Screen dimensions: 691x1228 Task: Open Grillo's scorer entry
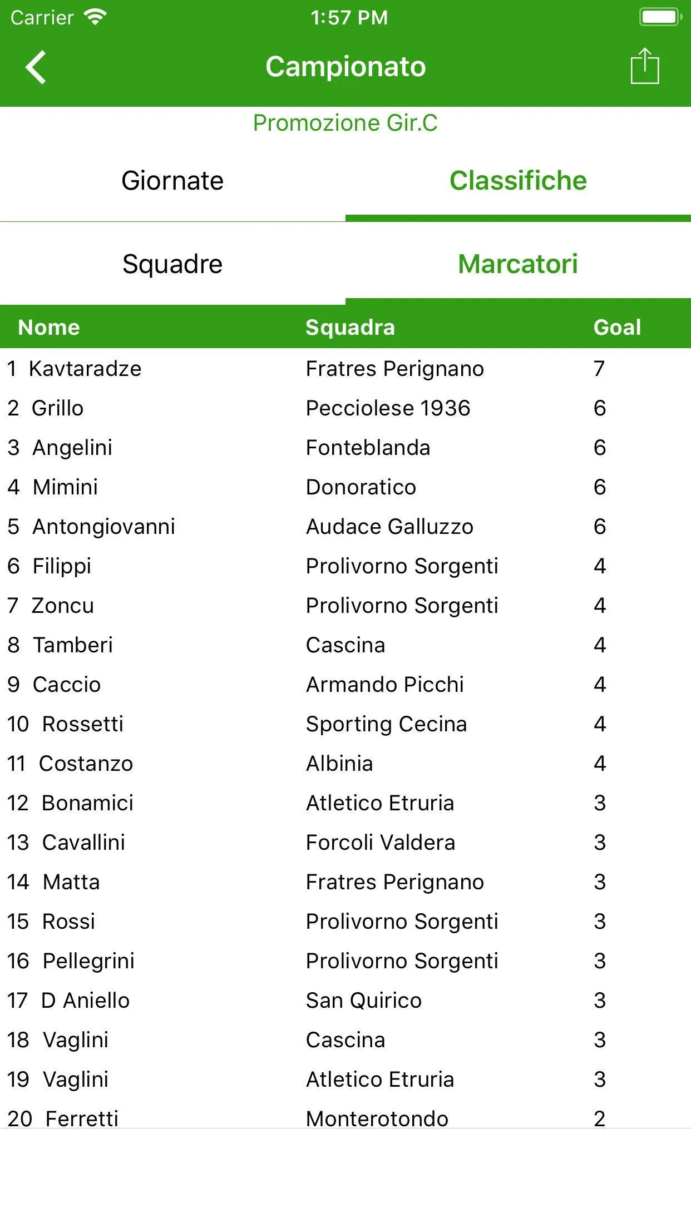point(345,408)
